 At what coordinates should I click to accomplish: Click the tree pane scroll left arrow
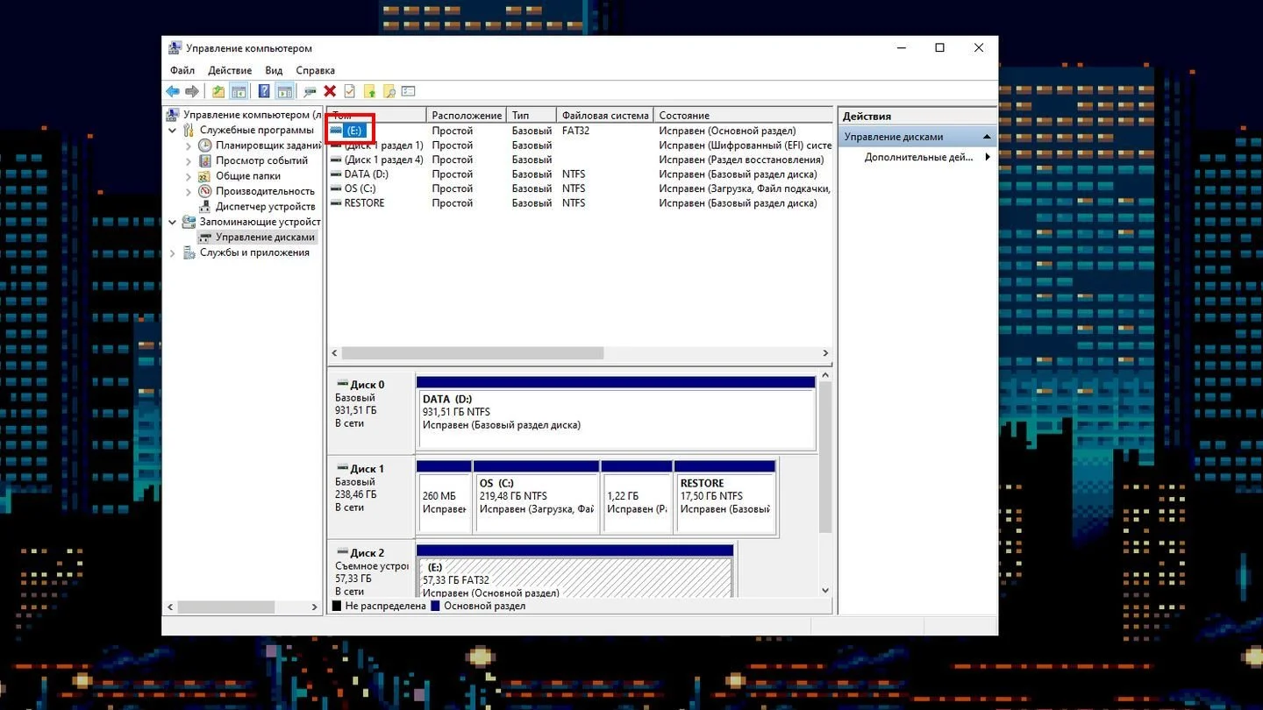(170, 607)
